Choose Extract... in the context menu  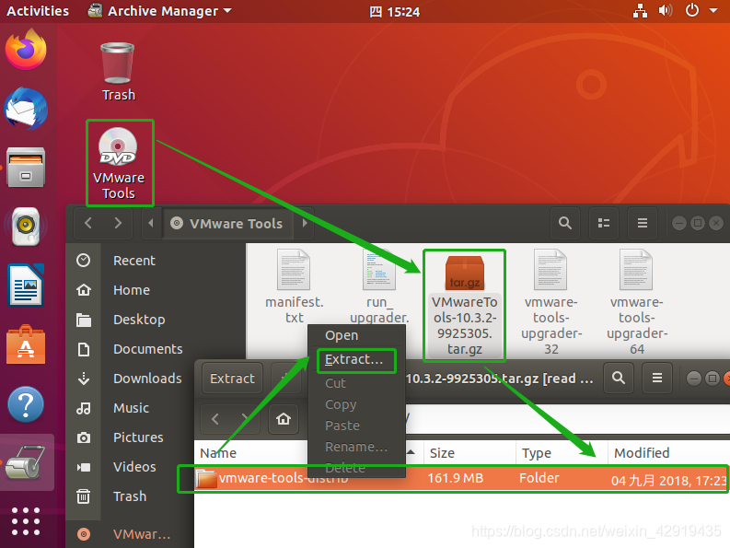(x=356, y=360)
